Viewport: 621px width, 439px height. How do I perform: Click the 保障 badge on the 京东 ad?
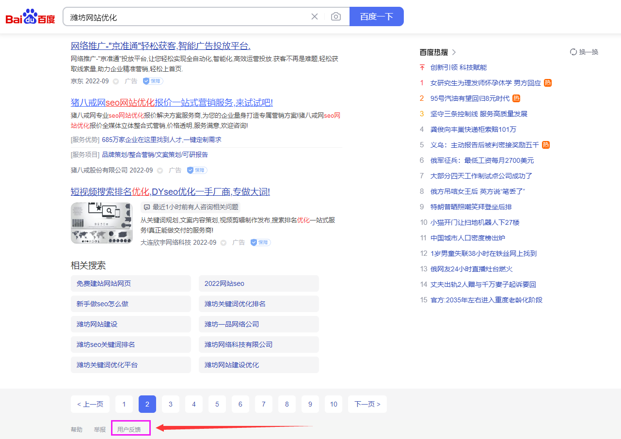click(x=153, y=81)
